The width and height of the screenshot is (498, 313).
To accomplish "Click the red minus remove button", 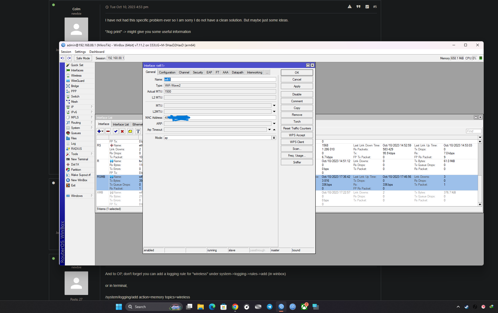I will point(108,131).
